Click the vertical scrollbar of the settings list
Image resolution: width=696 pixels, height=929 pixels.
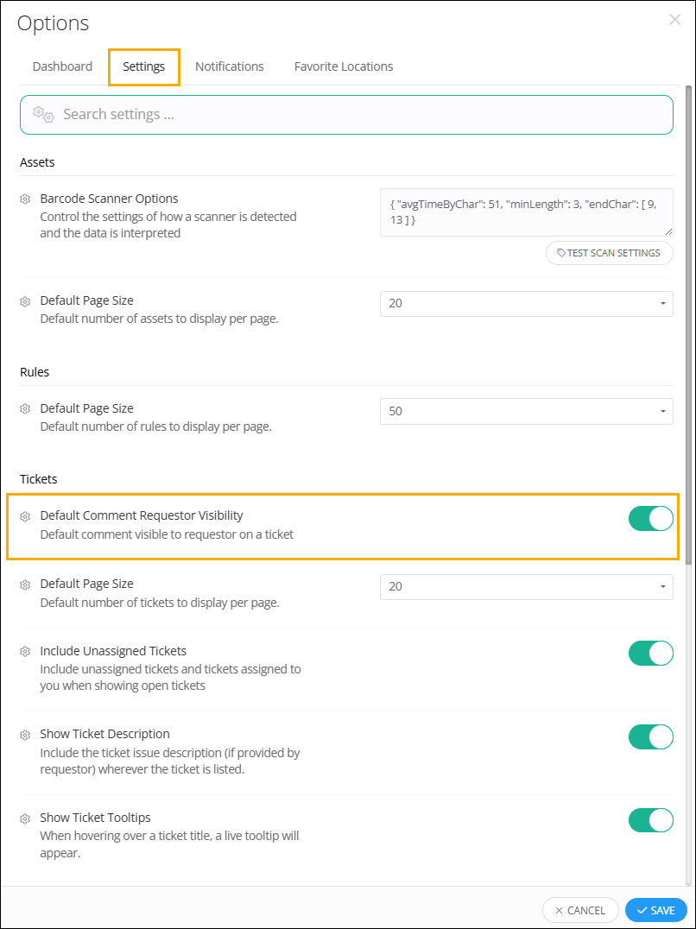pyautogui.click(x=688, y=325)
